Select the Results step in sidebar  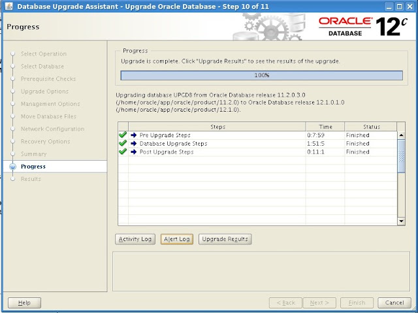[x=31, y=179]
